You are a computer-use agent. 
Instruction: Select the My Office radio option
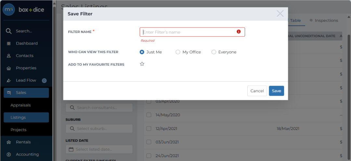(178, 52)
